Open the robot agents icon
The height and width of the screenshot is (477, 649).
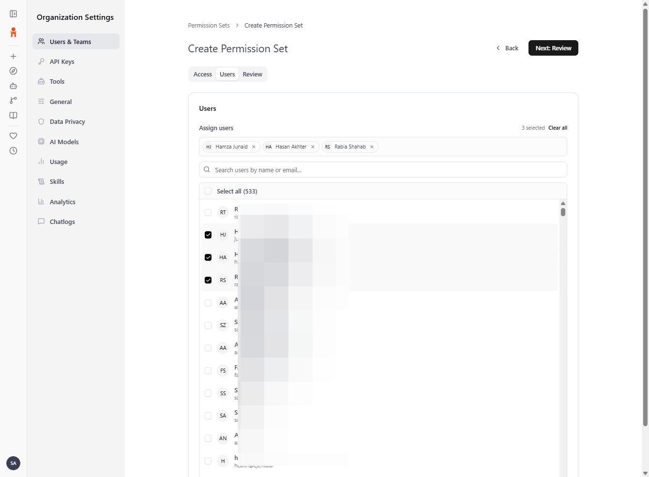14,86
